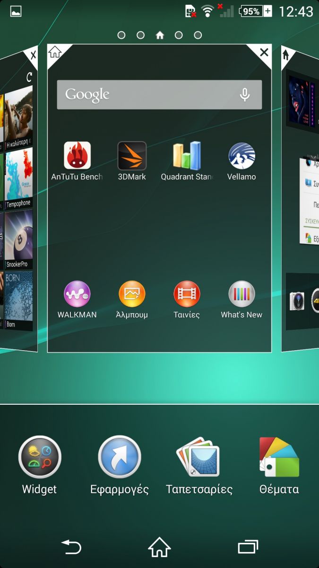
Task: Tap the battery 95% status indicator
Action: 256,11
